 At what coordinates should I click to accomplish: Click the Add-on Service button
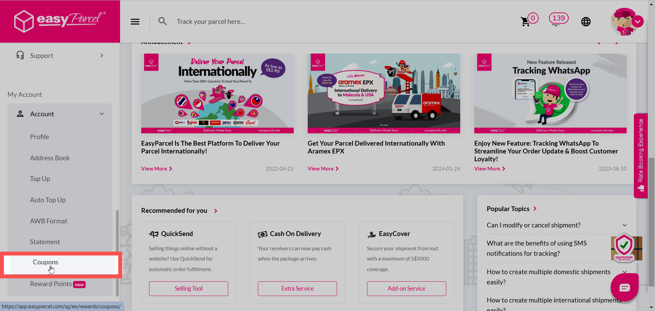(x=406, y=288)
